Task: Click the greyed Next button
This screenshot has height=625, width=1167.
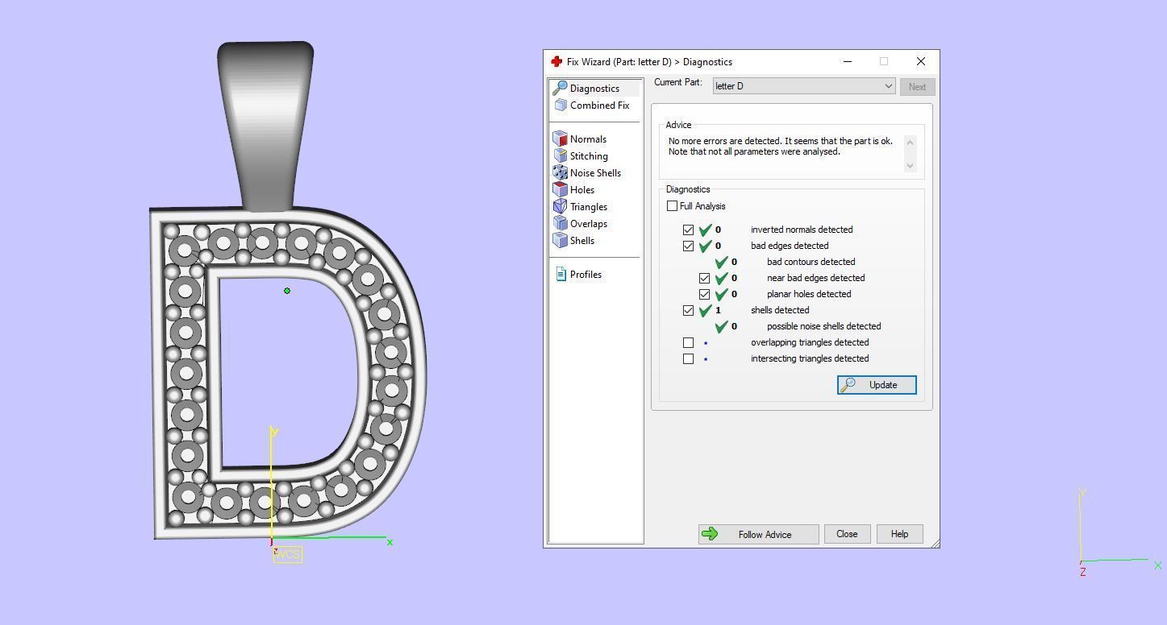Action: 917,87
